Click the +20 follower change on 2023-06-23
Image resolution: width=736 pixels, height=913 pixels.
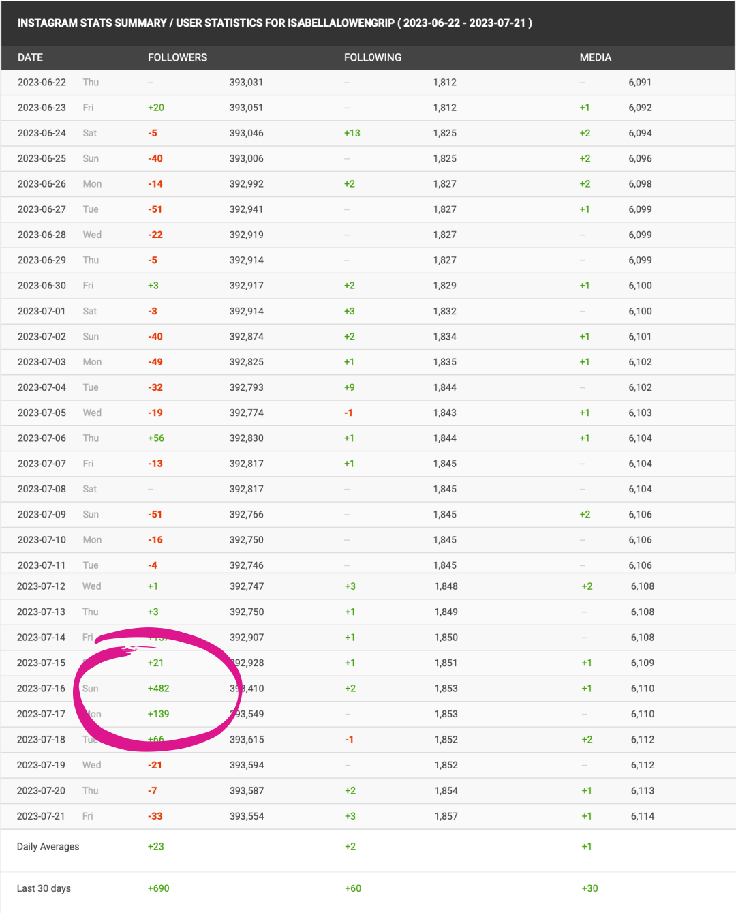(x=156, y=108)
